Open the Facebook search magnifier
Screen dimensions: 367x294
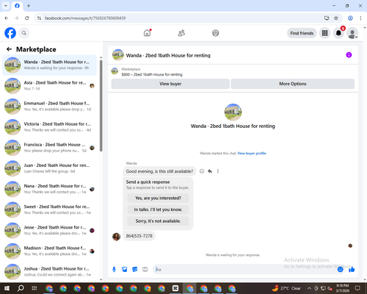click(x=24, y=33)
